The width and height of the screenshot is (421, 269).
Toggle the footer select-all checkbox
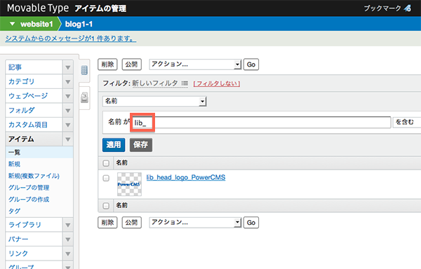click(x=106, y=205)
